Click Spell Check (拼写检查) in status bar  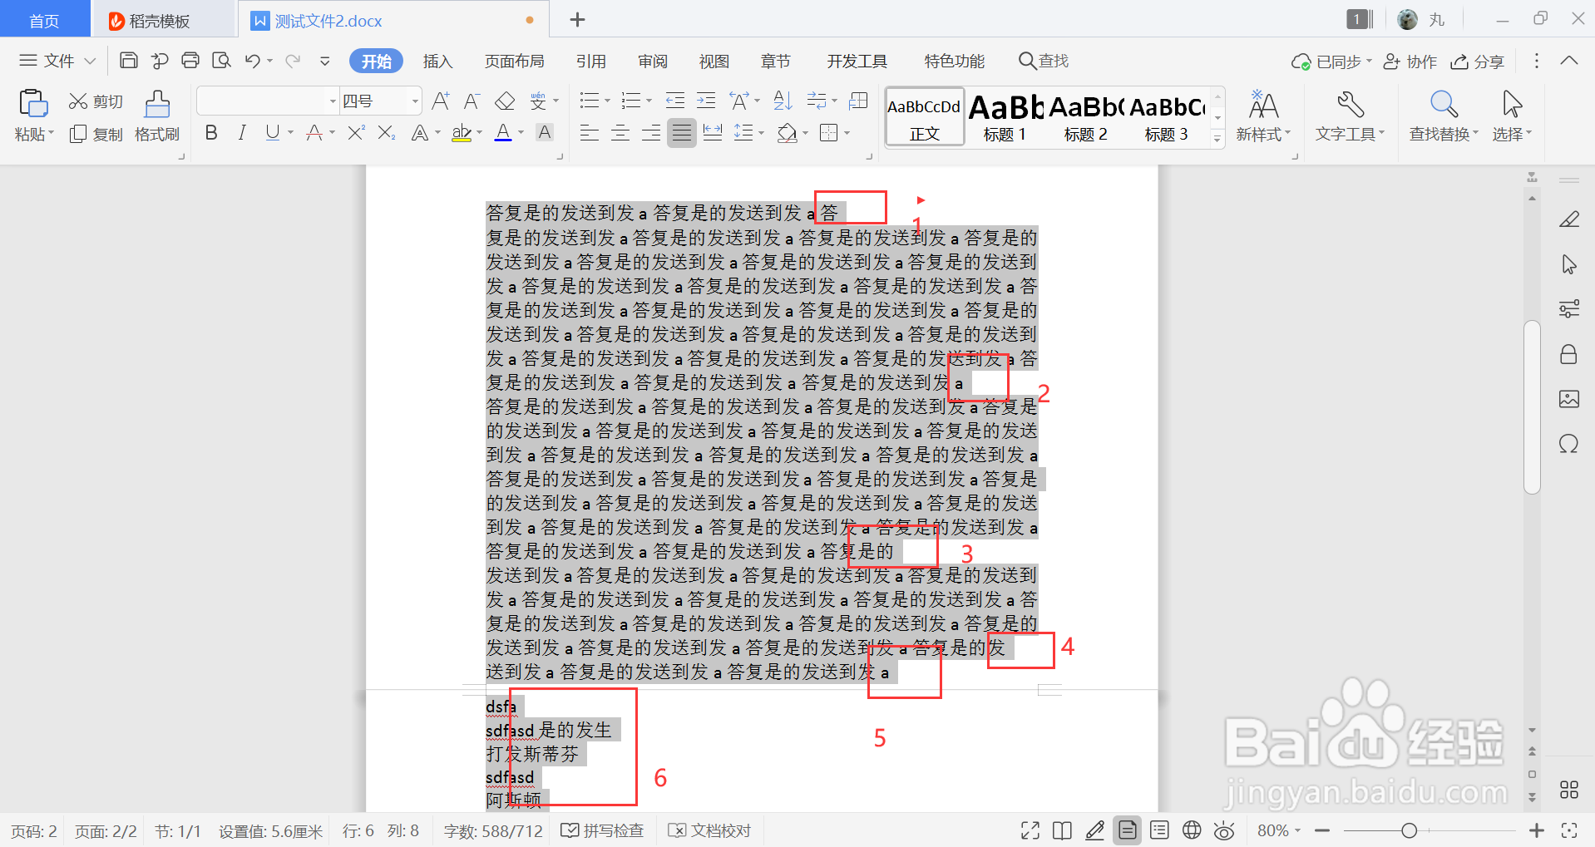coord(603,830)
